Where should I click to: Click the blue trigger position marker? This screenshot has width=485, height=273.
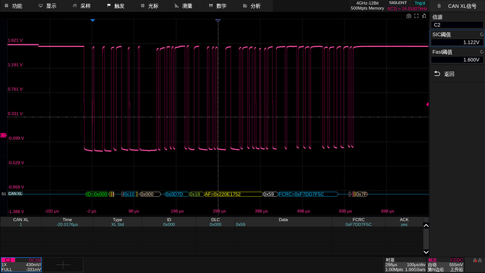93,20
